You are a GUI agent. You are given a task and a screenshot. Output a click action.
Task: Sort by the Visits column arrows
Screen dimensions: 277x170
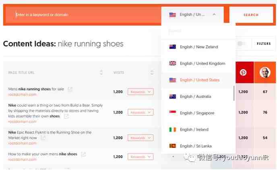point(152,72)
